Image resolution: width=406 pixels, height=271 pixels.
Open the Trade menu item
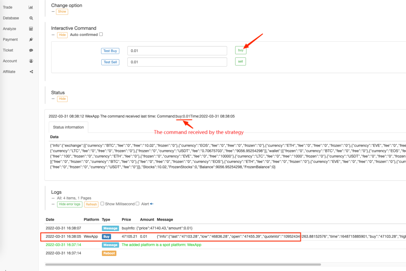pyautogui.click(x=7, y=7)
